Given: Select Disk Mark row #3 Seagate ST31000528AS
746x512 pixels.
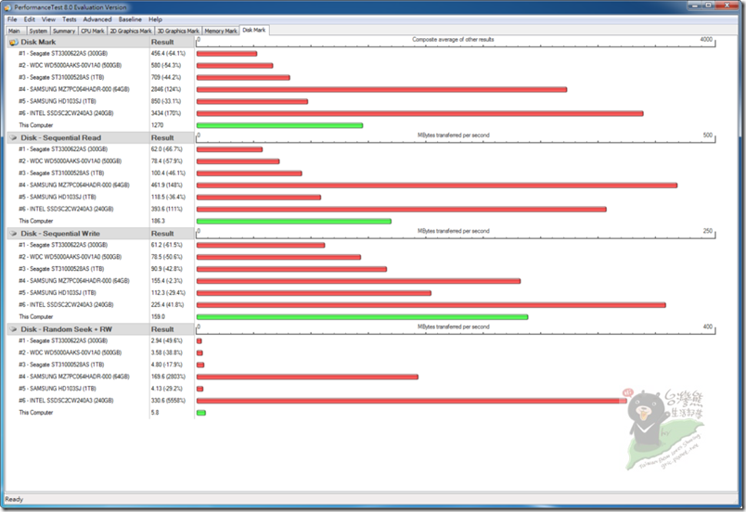Looking at the screenshot, I should [x=61, y=78].
